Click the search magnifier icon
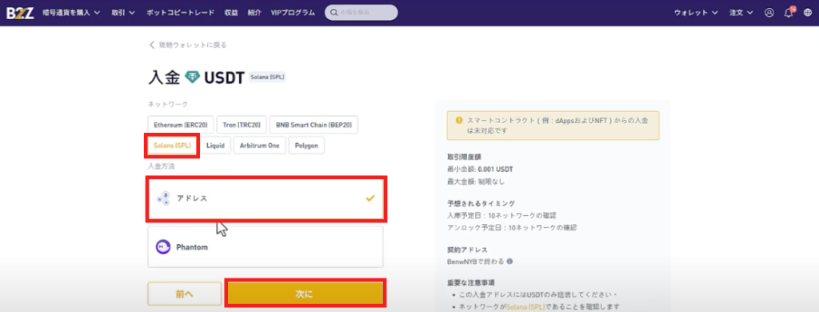The width and height of the screenshot is (819, 312). pos(334,13)
